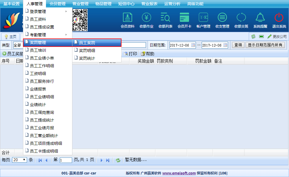The height and width of the screenshot is (177, 289).
Task: Click 显示日期范围内所有 button
Action: (x=265, y=45)
